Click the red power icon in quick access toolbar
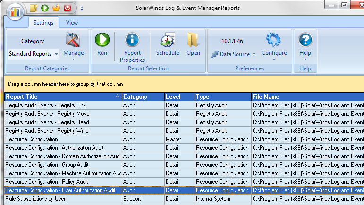 [x=68, y=8]
